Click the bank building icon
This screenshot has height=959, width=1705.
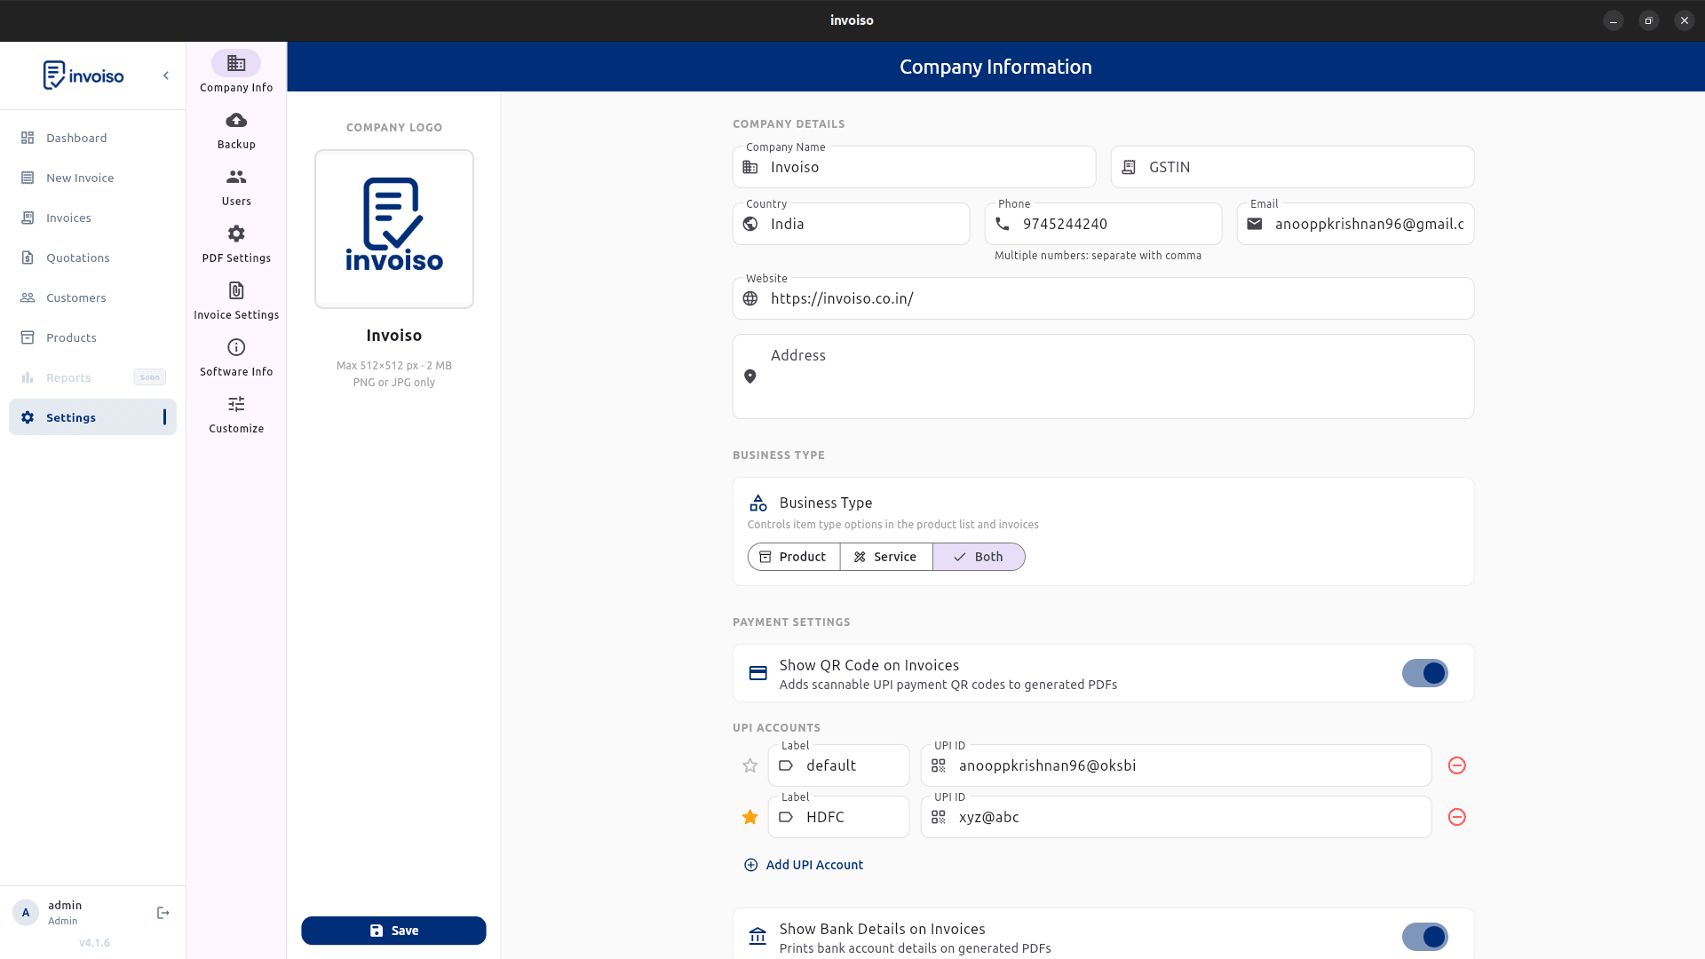(x=757, y=937)
